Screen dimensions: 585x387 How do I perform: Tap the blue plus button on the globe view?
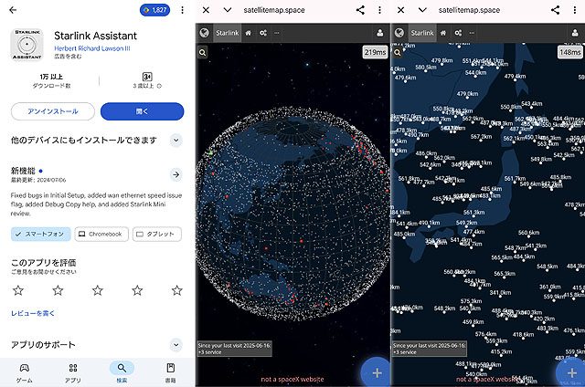(377, 372)
